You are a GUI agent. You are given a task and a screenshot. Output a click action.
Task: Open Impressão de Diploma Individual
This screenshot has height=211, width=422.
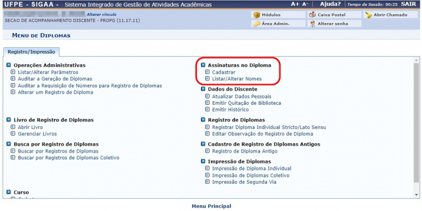pos(252,168)
